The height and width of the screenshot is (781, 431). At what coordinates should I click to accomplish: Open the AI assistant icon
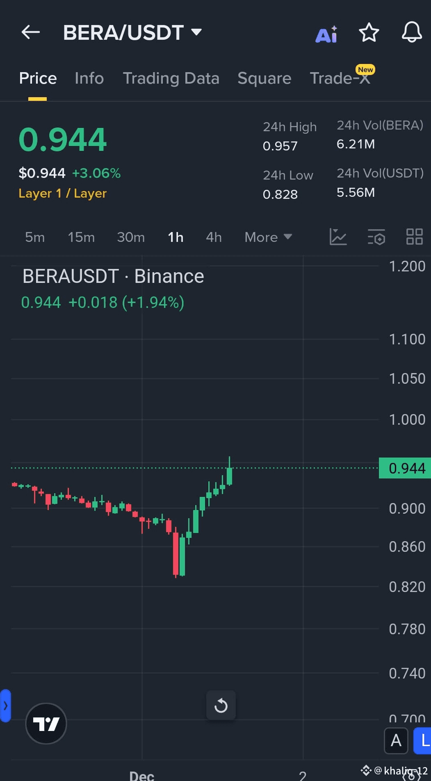[326, 34]
